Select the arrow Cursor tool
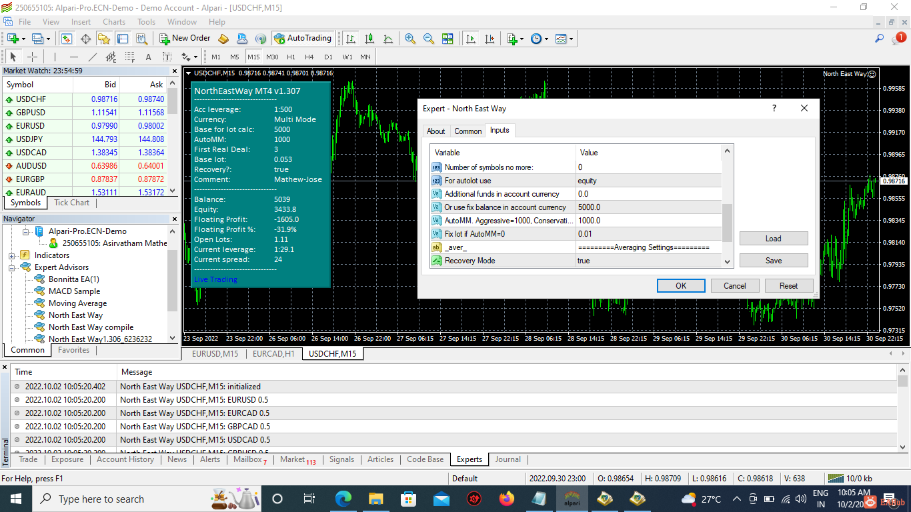The image size is (911, 512). [13, 57]
